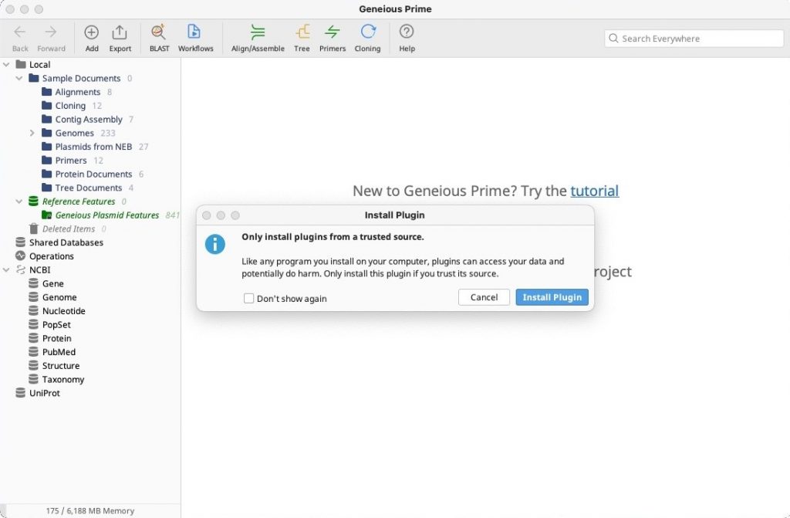790x518 pixels.
Task: Select the Primers folder in sidebar
Action: point(72,161)
